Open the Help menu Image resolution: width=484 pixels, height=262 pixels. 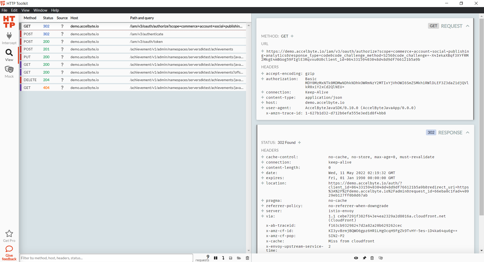(55, 10)
